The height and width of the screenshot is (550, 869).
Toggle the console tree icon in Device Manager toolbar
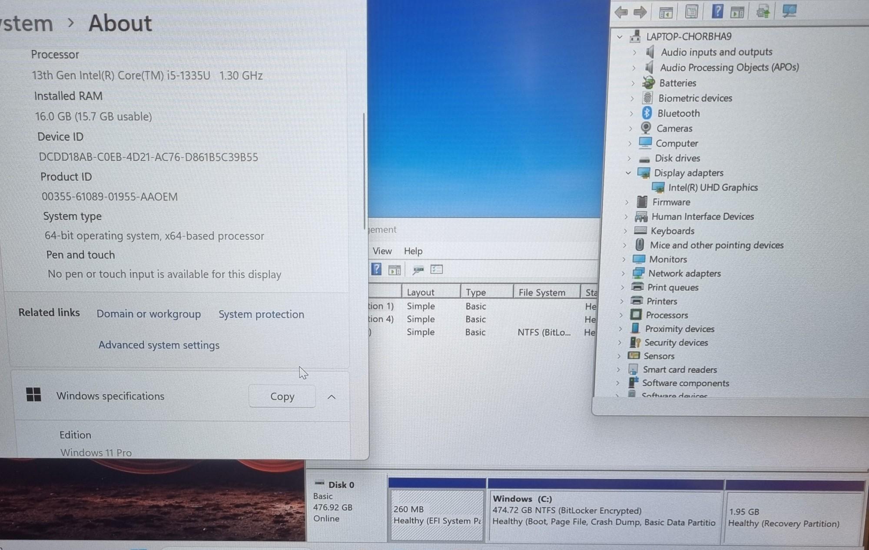666,13
